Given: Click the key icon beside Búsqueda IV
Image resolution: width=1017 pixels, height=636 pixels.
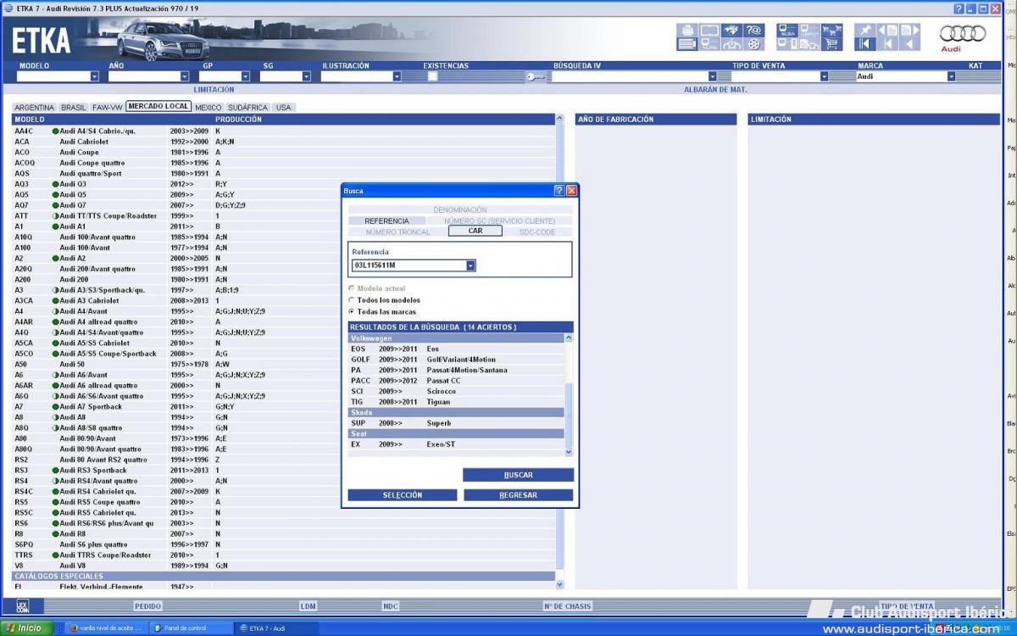Looking at the screenshot, I should pos(536,76).
